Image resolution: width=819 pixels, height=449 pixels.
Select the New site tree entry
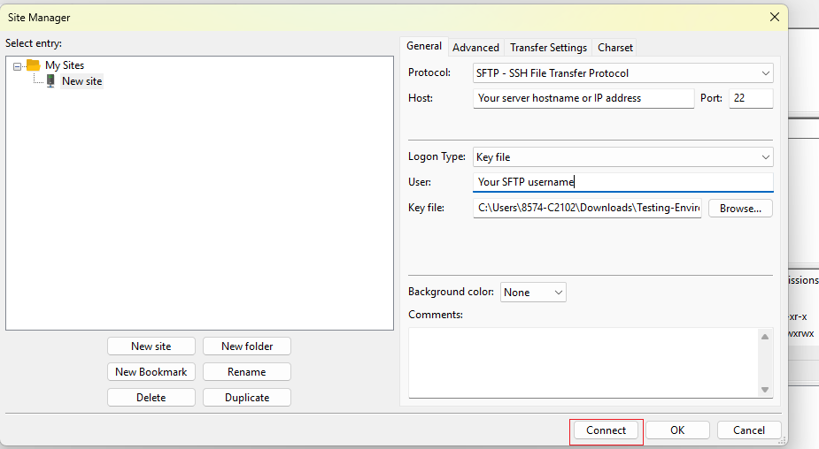pyautogui.click(x=82, y=80)
